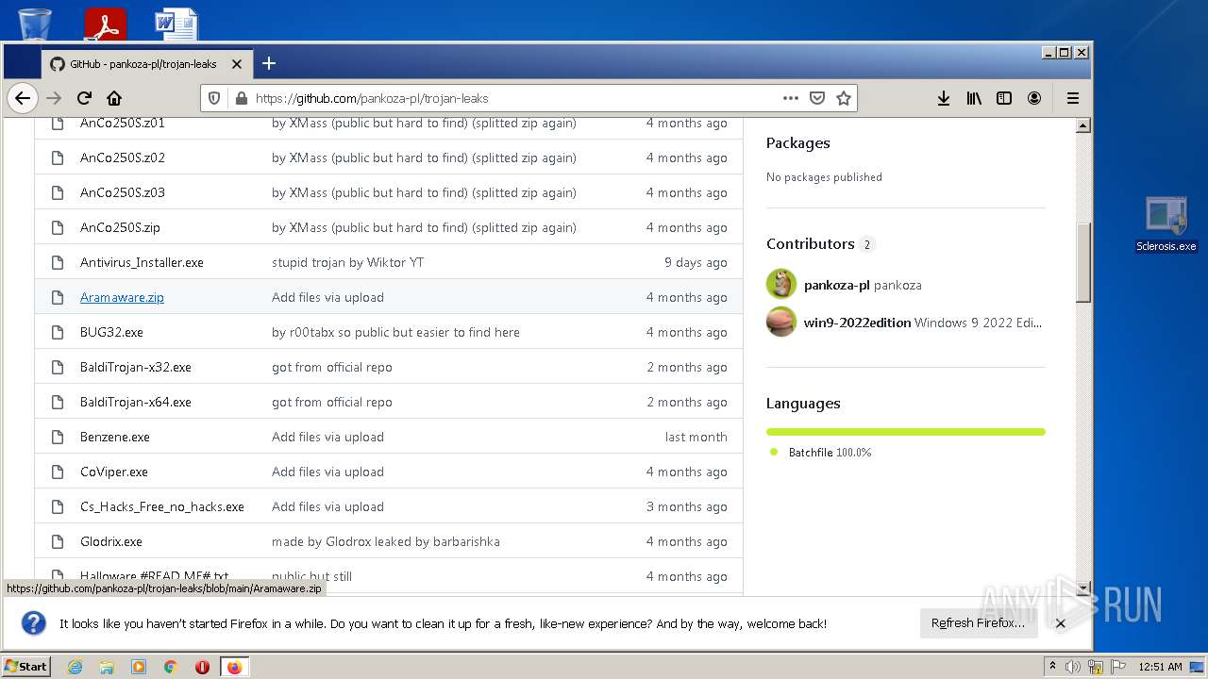Launch Windows Media Player from taskbar
The width and height of the screenshot is (1208, 679).
point(139,667)
